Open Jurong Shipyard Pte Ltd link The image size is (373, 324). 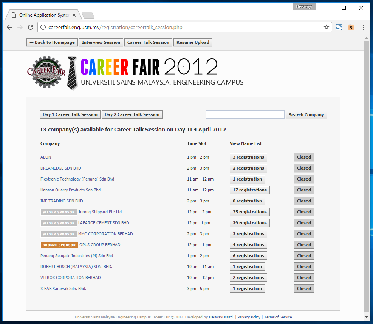coord(100,212)
